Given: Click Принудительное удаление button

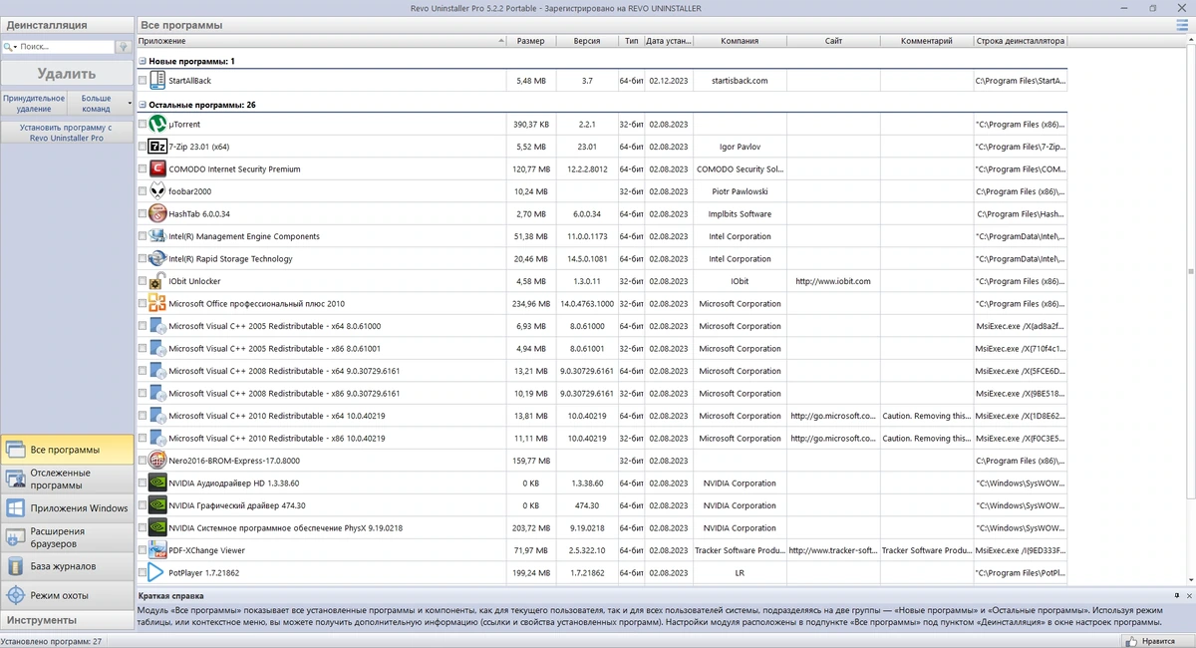Looking at the screenshot, I should coord(34,104).
